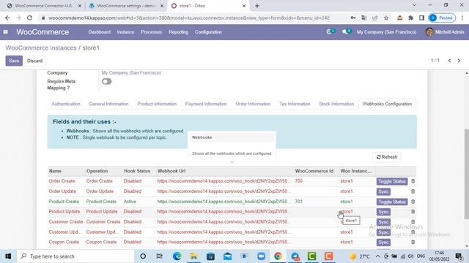The height and width of the screenshot is (263, 469).
Task: Switch to Stock Information tab
Action: [x=336, y=104]
